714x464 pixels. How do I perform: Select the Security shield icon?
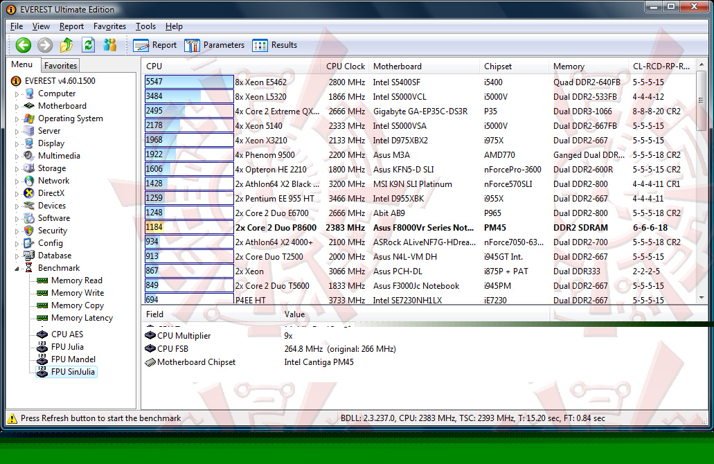[x=29, y=231]
